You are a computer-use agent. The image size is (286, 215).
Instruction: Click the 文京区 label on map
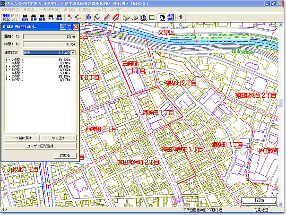pos(166,33)
